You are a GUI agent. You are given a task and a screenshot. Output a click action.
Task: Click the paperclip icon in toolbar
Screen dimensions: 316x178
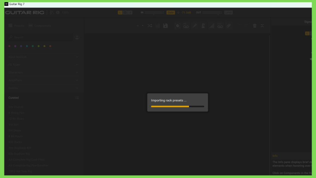pyautogui.click(x=229, y=26)
